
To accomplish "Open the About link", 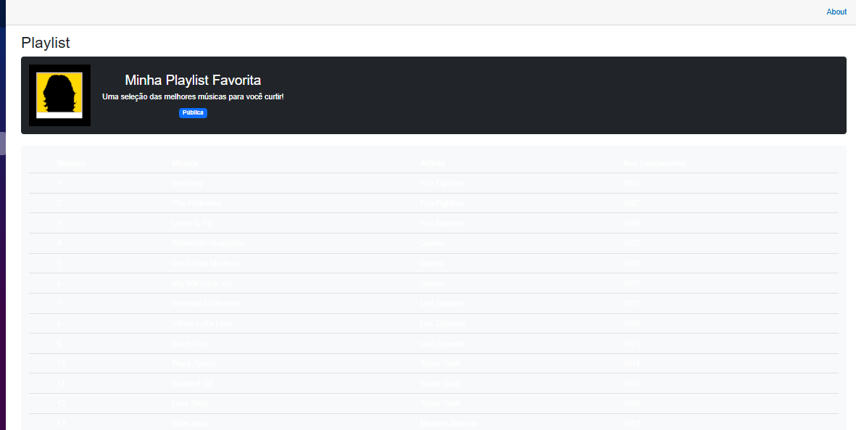I will (836, 12).
